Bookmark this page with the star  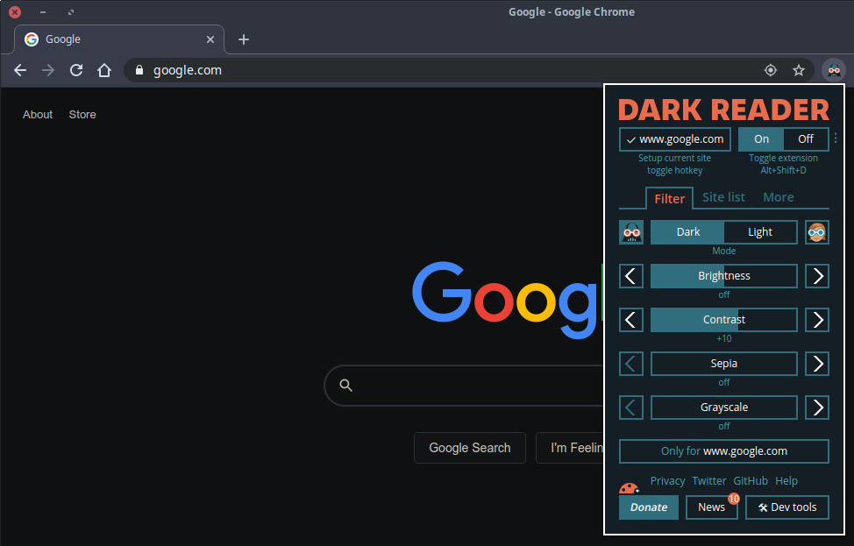pos(799,70)
